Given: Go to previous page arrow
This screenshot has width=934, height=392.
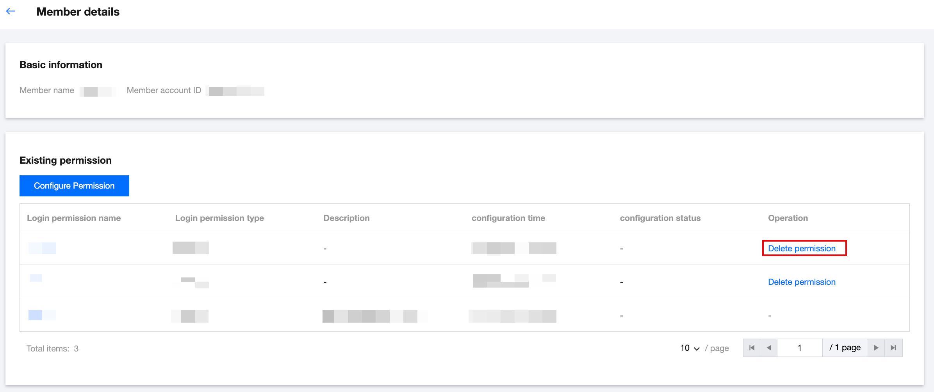Looking at the screenshot, I should [x=769, y=348].
